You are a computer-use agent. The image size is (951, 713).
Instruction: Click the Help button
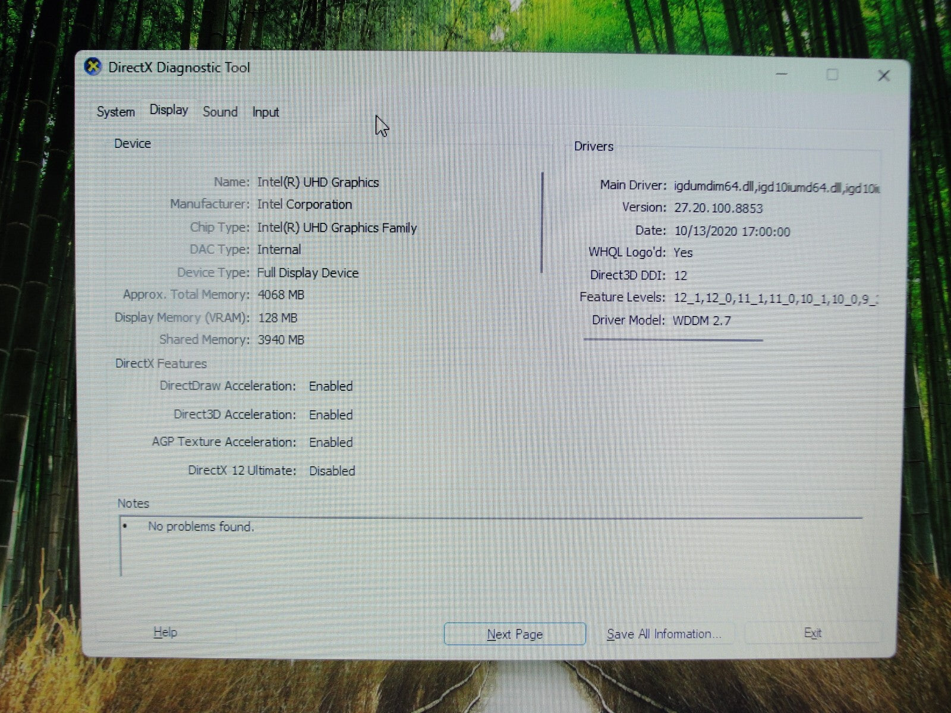pyautogui.click(x=165, y=632)
